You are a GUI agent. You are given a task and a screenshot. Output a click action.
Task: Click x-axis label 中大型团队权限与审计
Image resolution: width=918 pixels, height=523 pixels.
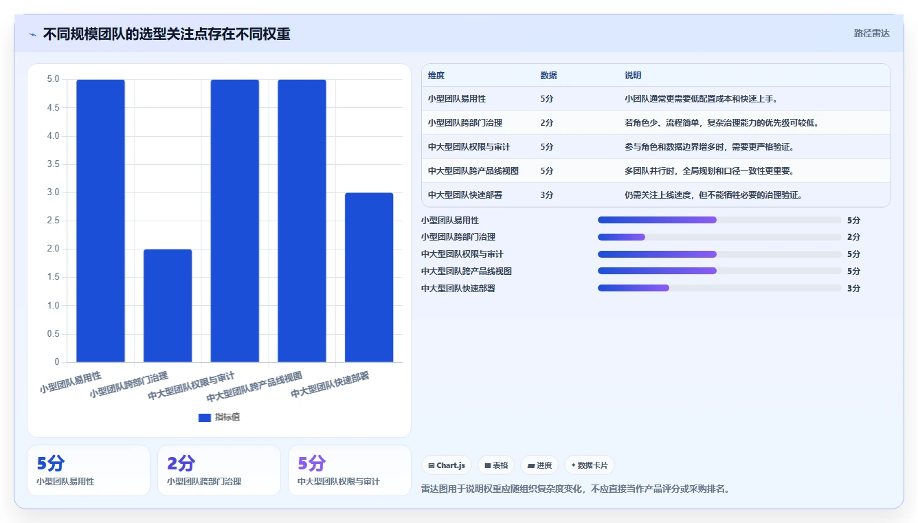pos(192,386)
